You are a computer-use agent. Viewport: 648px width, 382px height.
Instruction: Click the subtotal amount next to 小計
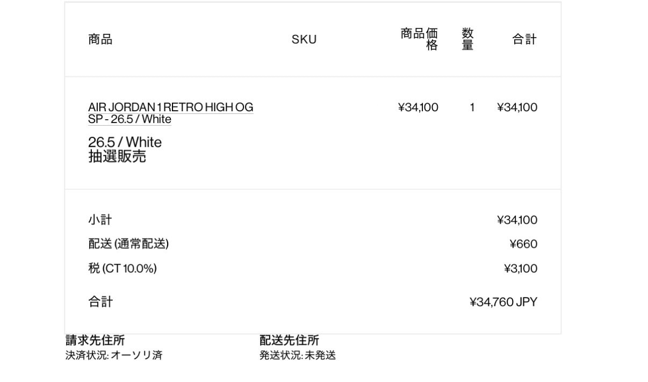pos(517,220)
